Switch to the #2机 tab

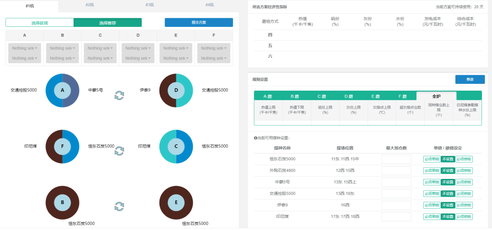[x=90, y=5]
